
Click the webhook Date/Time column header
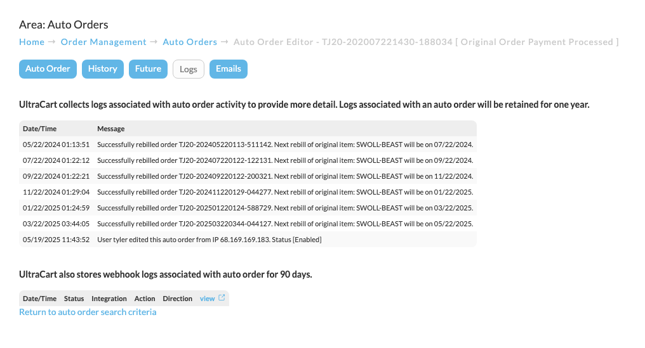[39, 299]
